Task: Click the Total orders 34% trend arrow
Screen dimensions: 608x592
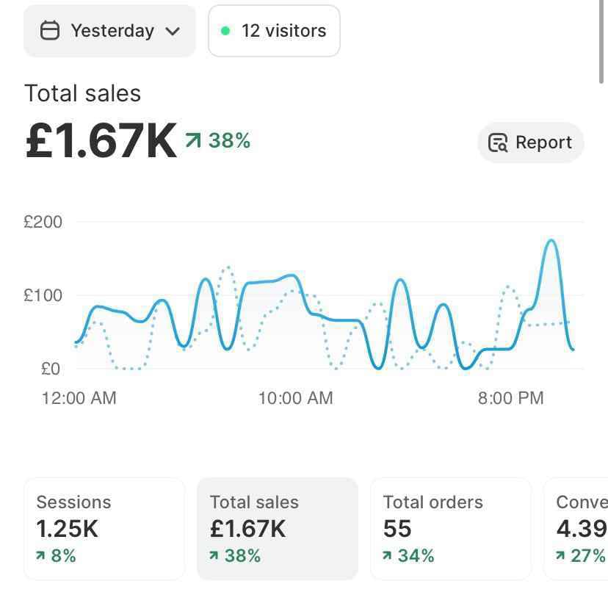Action: [x=388, y=557]
